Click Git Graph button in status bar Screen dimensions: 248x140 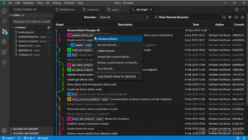pyautogui.click(x=43, y=138)
